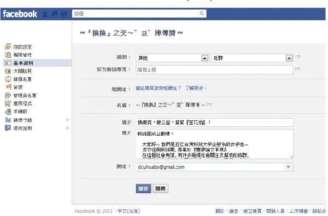Image resolution: width=328 pixels, height=216 pixels.
Task: Click help [?] next to category dropdowns
Action: [298, 56]
